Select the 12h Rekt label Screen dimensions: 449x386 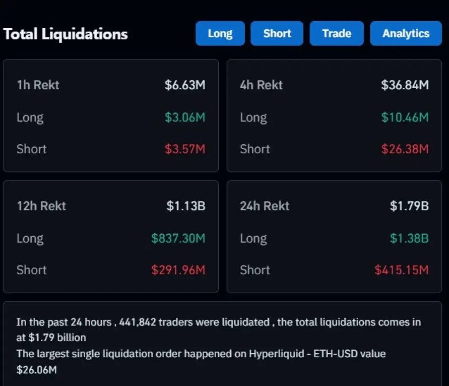pos(41,206)
